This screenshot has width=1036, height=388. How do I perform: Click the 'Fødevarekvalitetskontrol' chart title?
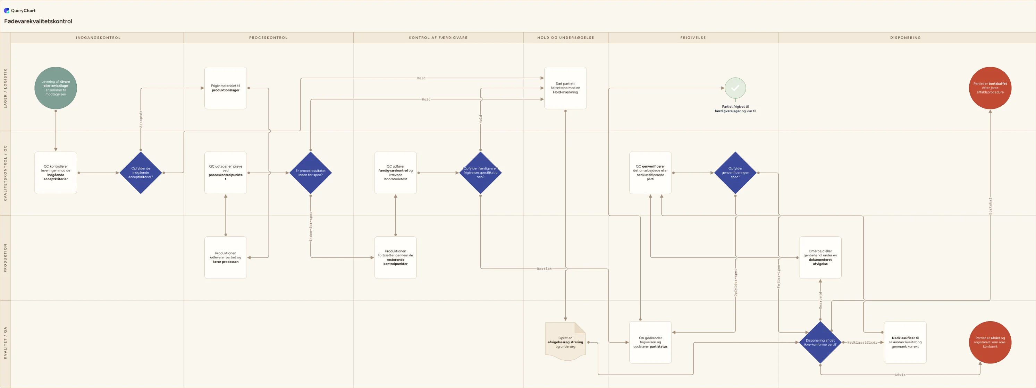pyautogui.click(x=38, y=21)
